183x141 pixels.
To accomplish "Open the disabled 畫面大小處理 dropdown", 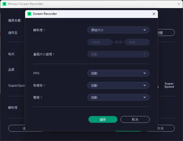I will pyautogui.click(x=118, y=54).
